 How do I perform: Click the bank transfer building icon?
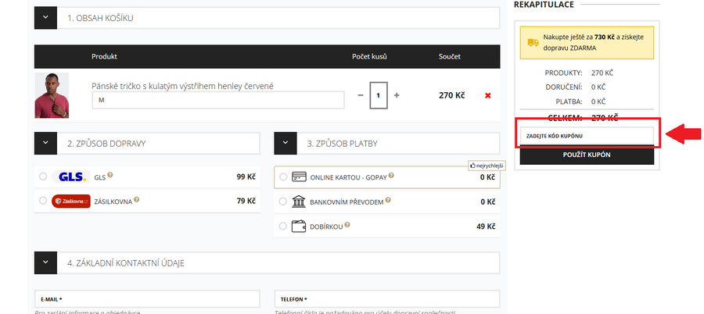tap(298, 202)
